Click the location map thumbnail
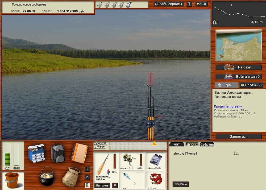This screenshot has height=190, width=266. 238,47
